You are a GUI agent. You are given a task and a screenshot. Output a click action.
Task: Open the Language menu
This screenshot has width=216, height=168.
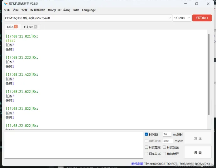pos(89,10)
